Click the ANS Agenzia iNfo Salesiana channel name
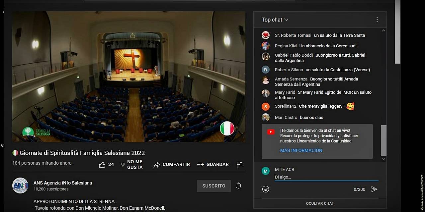Screen dimensions: 425x212 [63, 183]
